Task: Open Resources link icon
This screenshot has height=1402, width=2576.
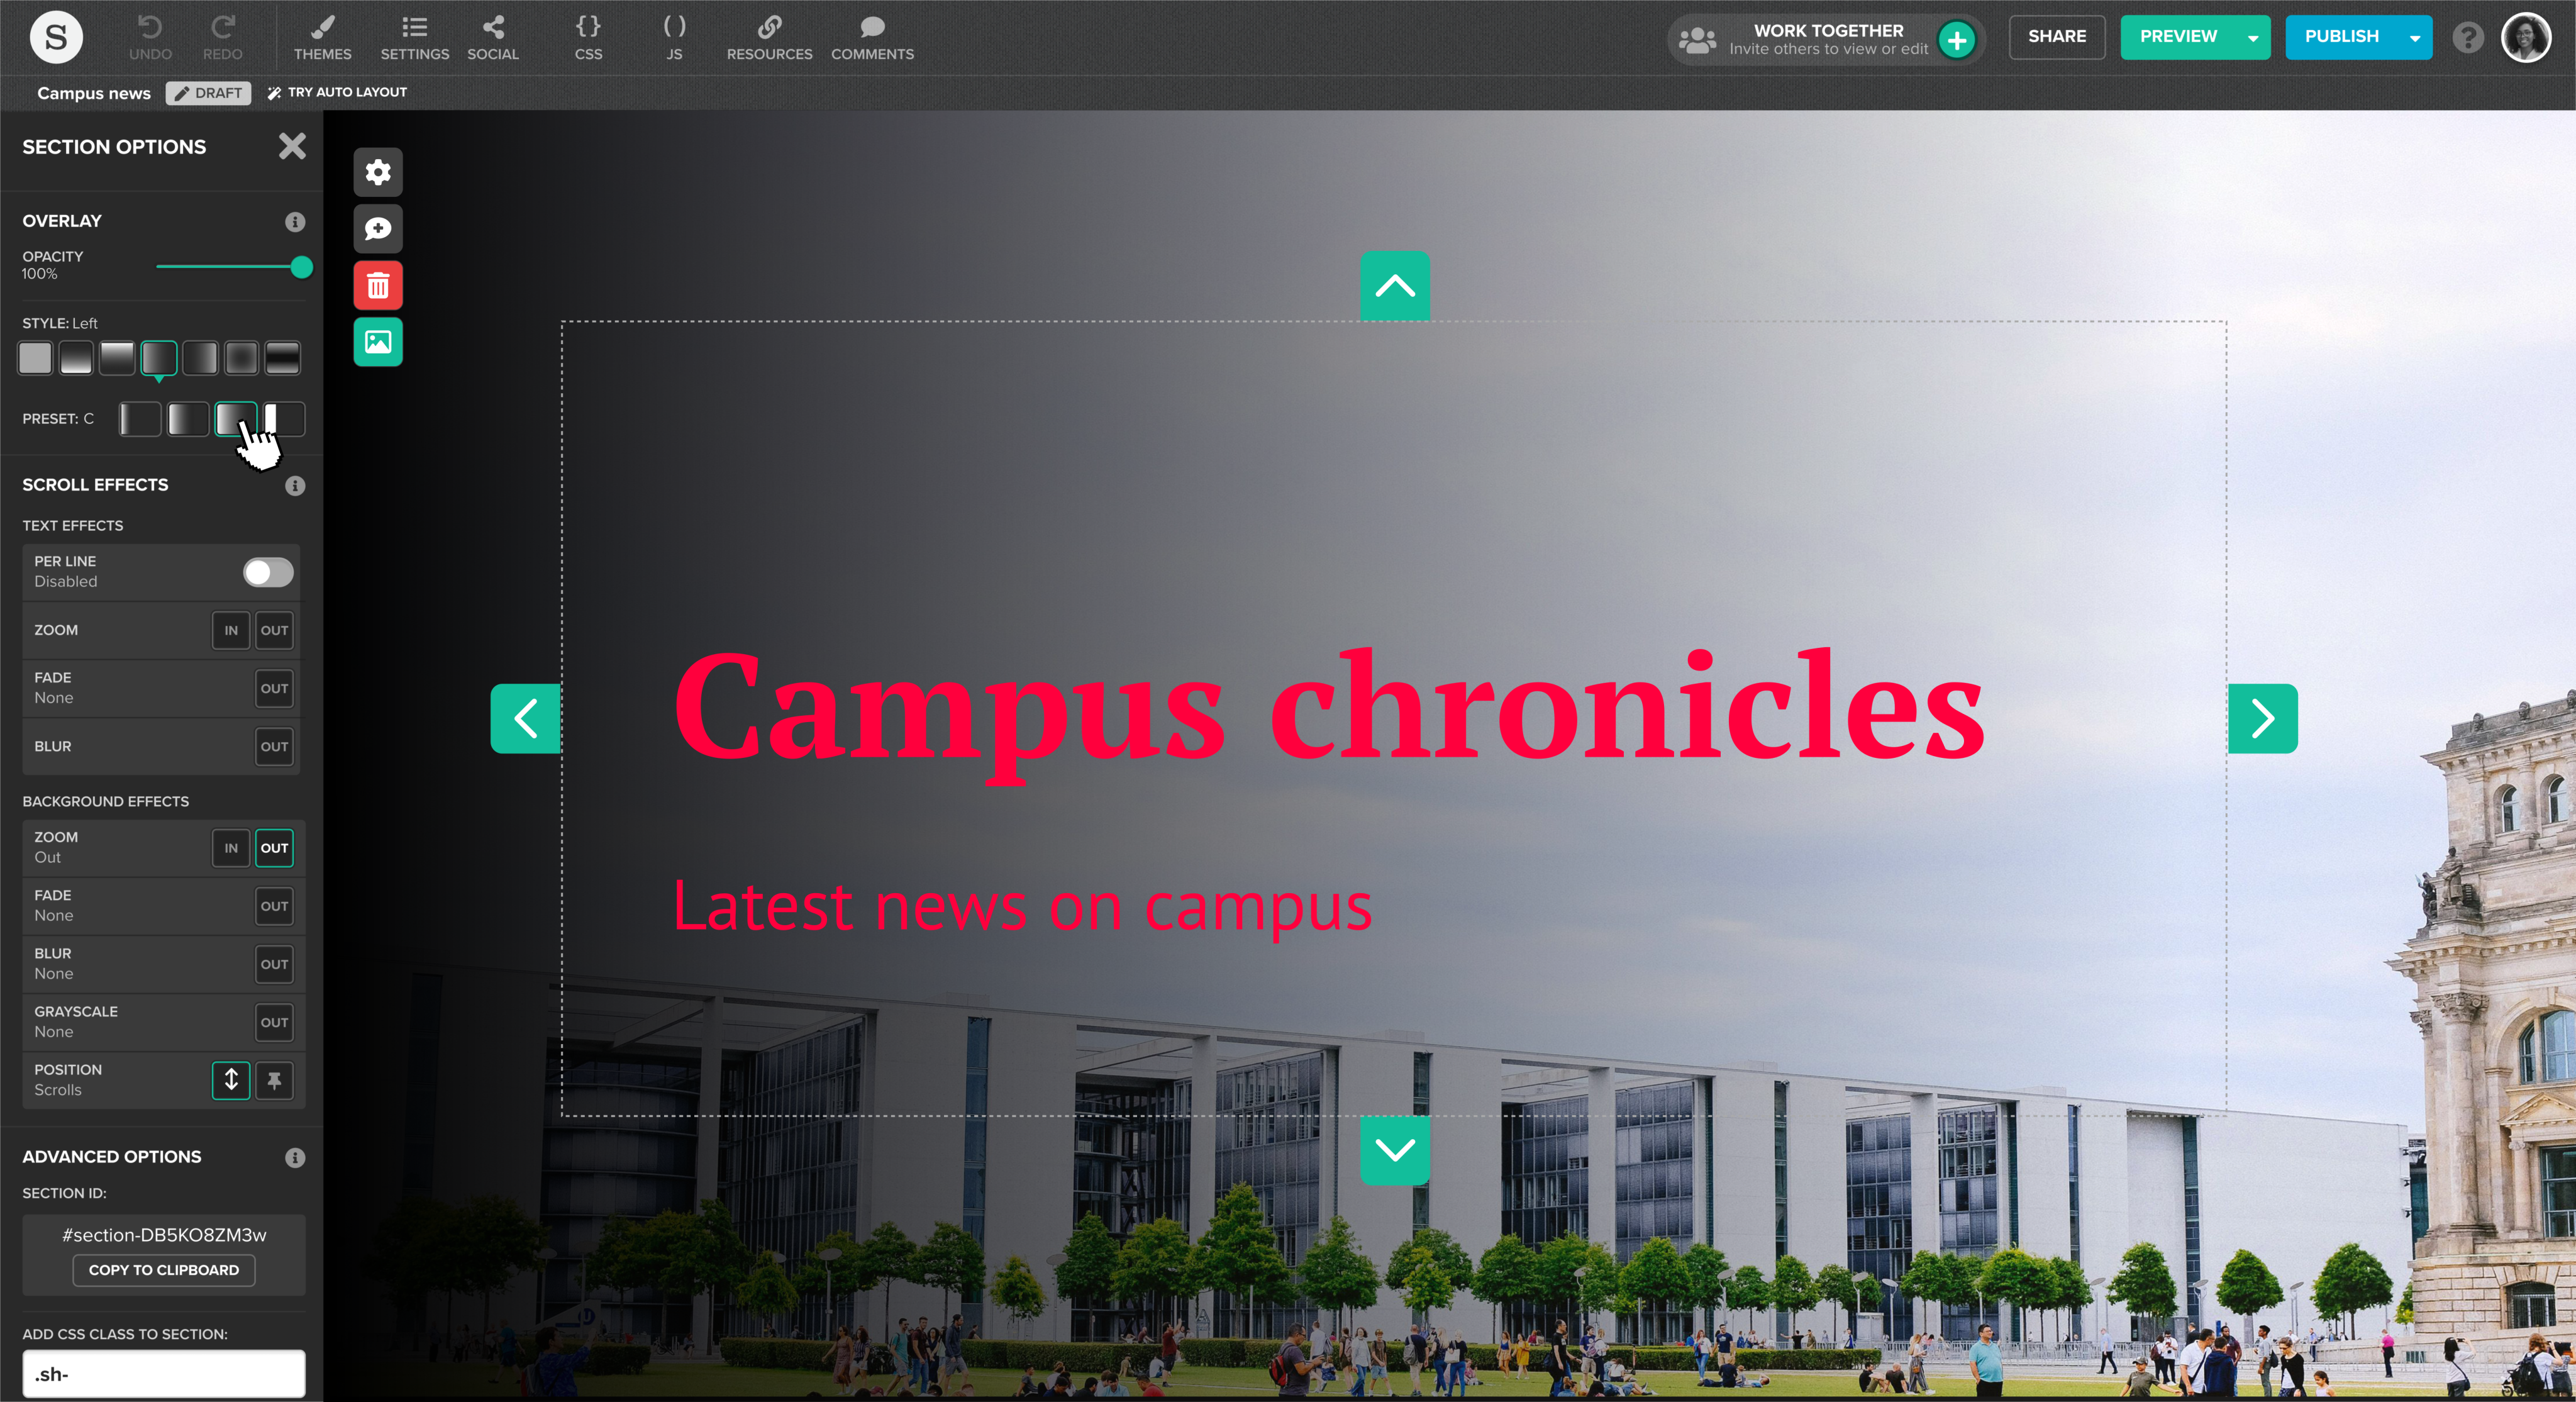Action: click(x=769, y=37)
